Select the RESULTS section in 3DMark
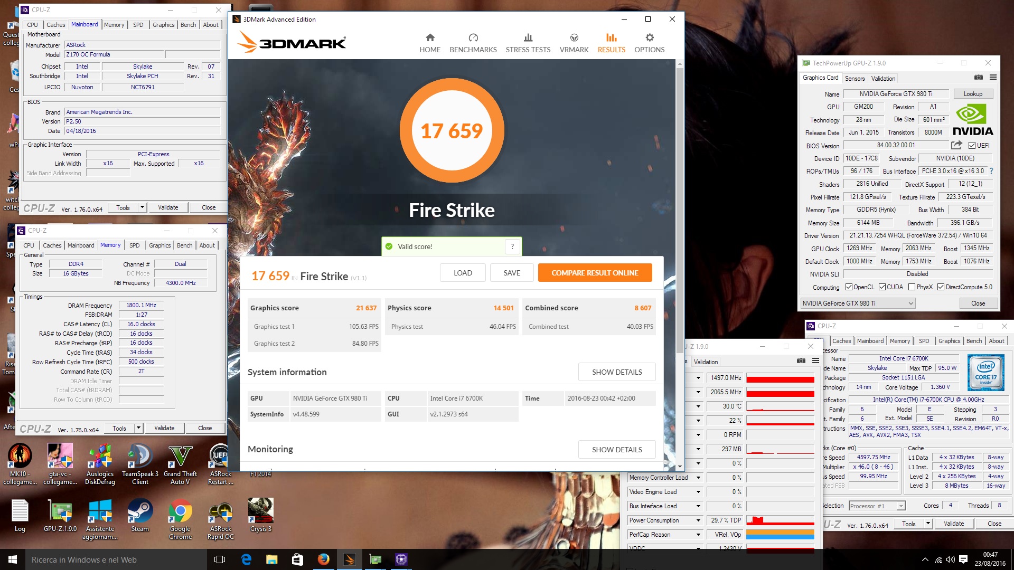This screenshot has height=570, width=1014. (x=612, y=43)
